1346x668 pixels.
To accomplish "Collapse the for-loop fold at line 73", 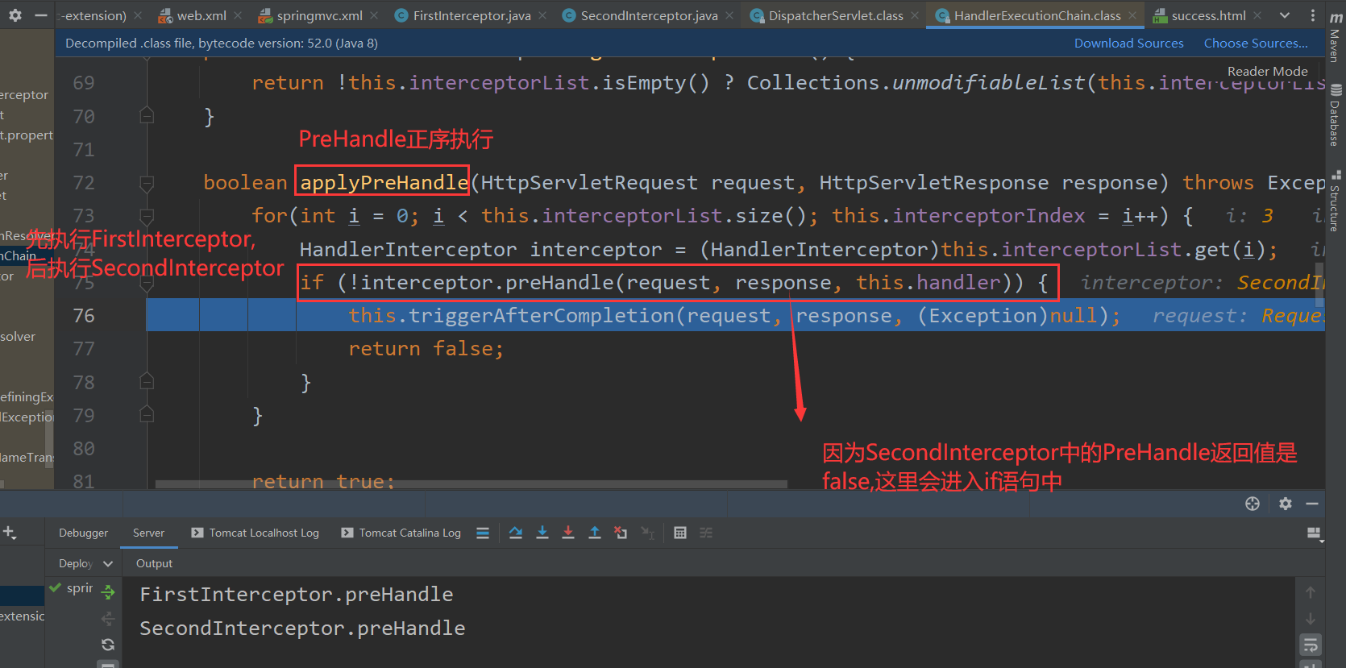I will pos(147,216).
